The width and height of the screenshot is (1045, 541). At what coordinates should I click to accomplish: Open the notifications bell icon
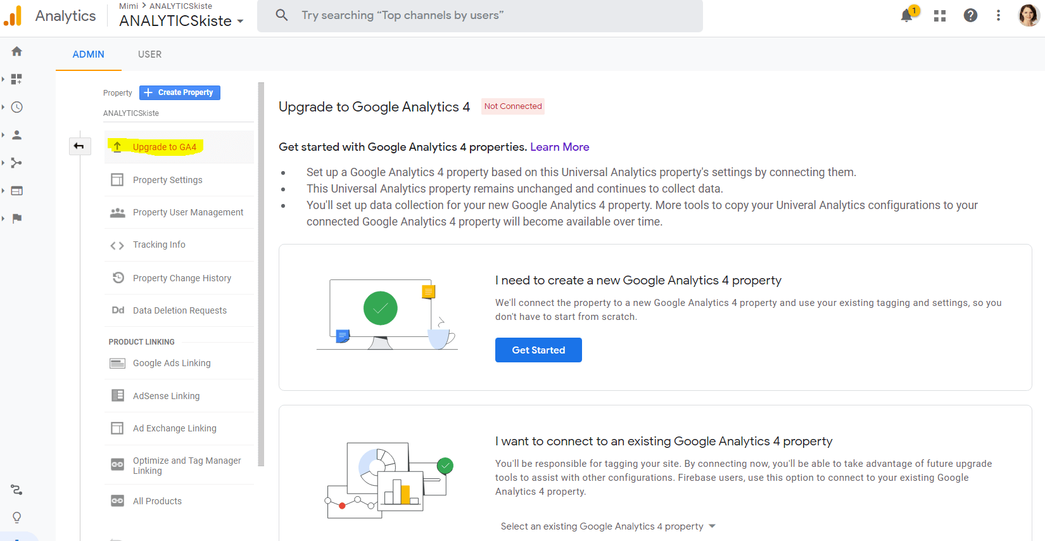coord(907,16)
